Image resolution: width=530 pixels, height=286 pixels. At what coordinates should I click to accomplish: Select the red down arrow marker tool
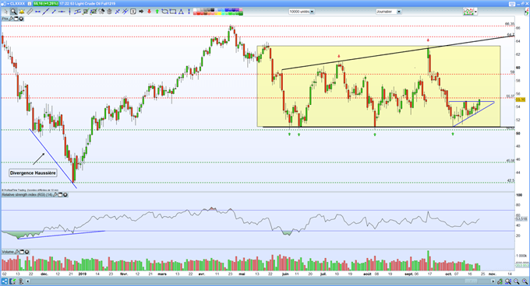point(149,12)
